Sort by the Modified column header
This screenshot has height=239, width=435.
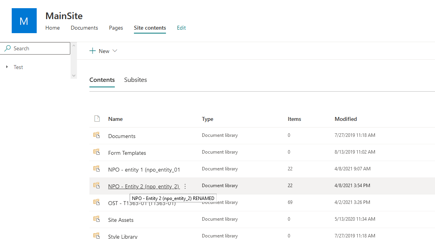[346, 119]
